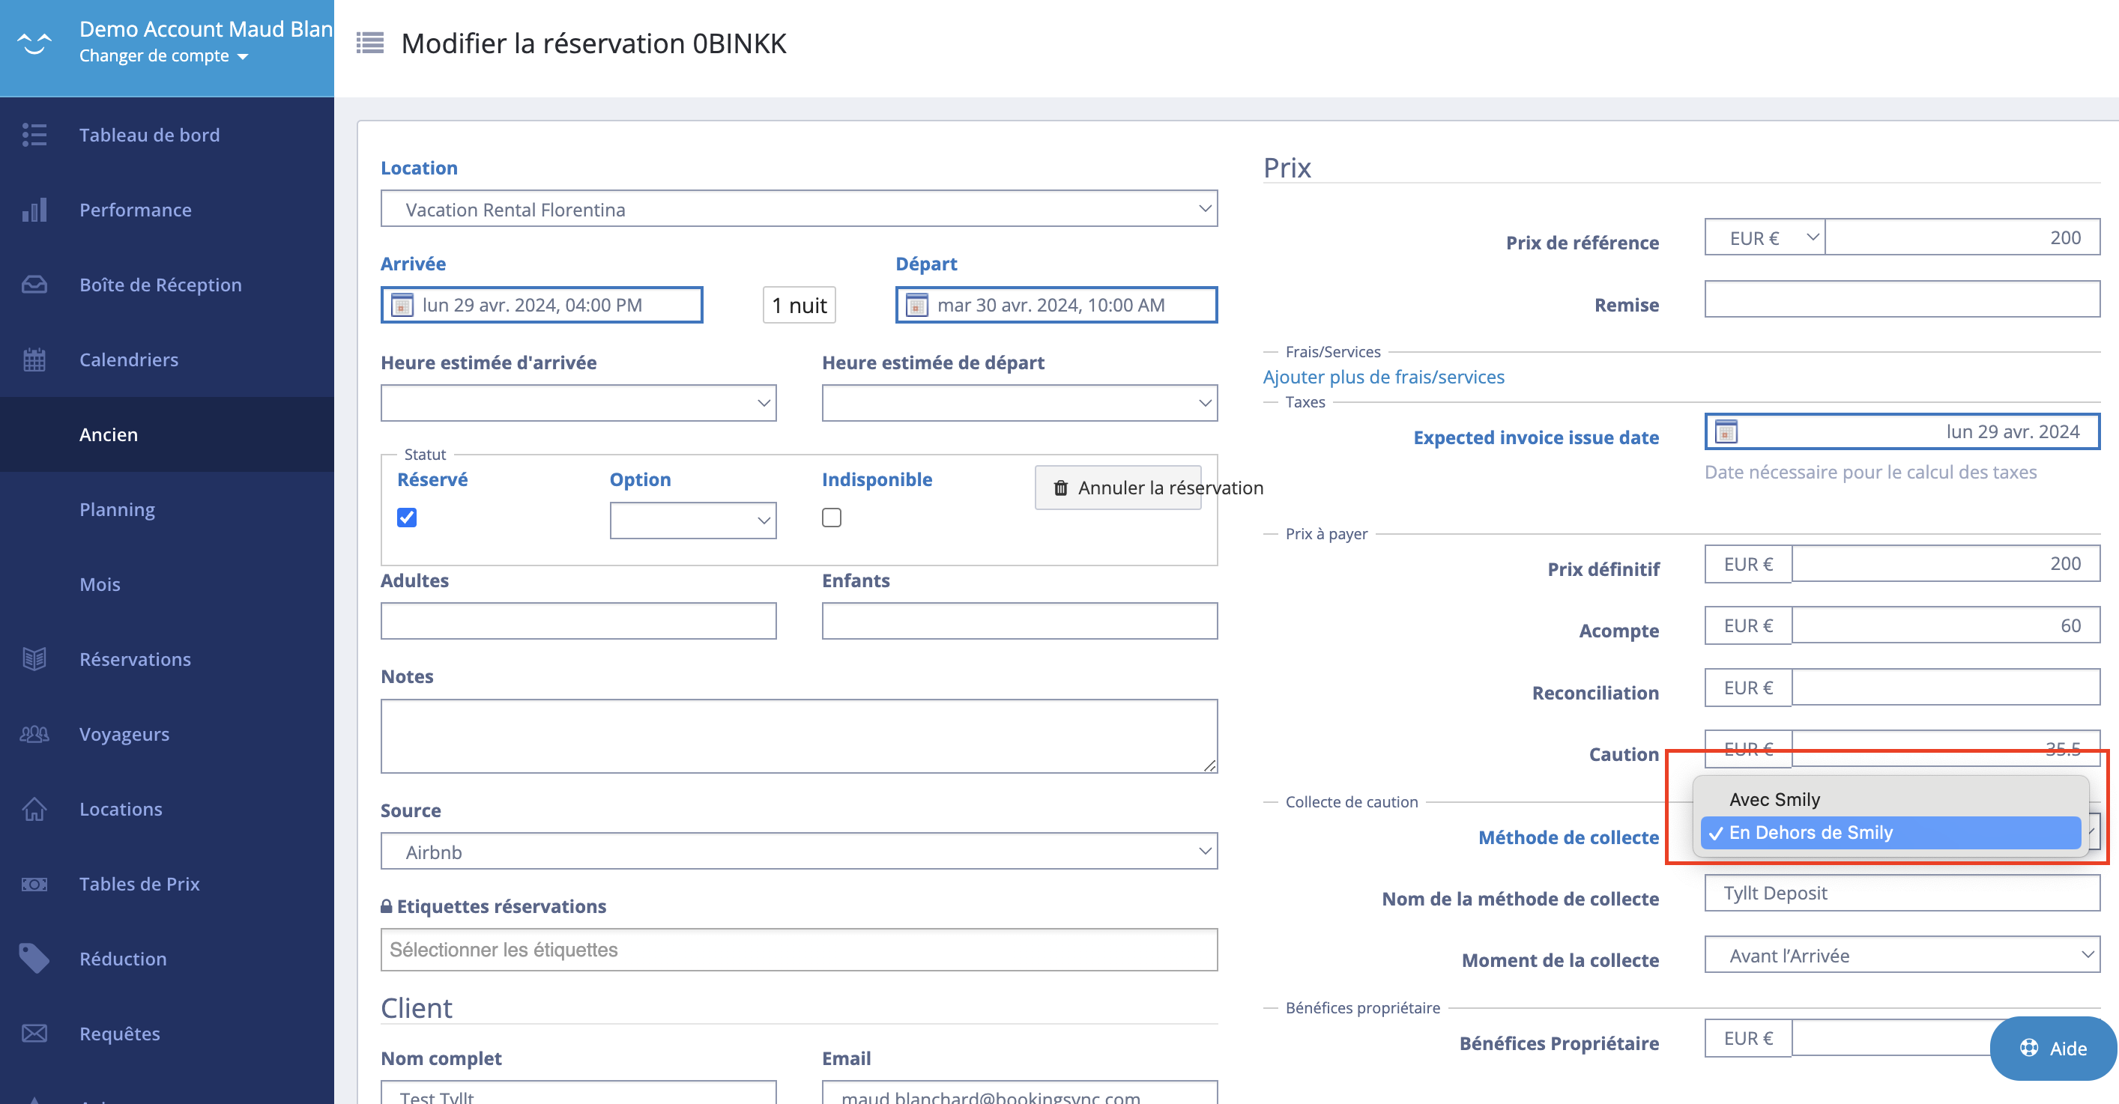This screenshot has width=2119, height=1104.
Task: Click the Requêtes envelope icon
Action: pos(34,1034)
